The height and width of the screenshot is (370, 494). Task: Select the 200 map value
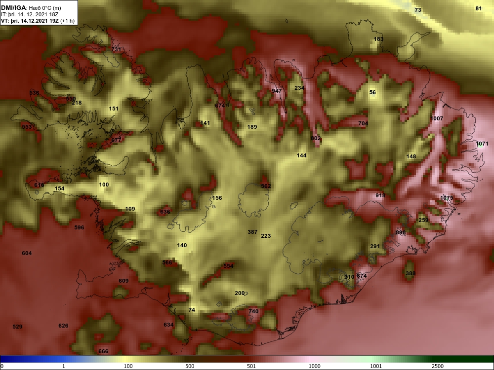coord(240,293)
